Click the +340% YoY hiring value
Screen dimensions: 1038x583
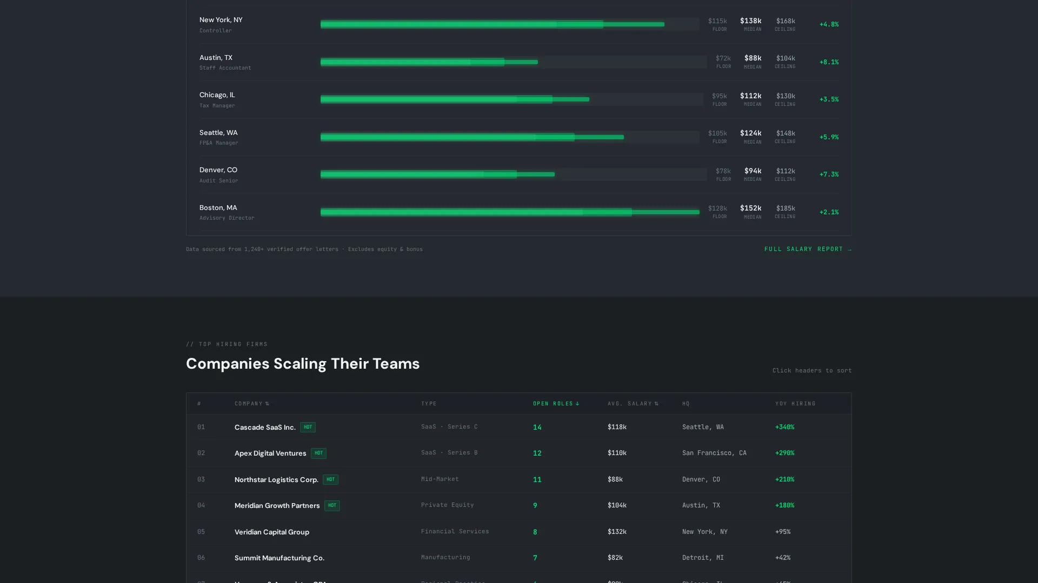[x=784, y=427]
